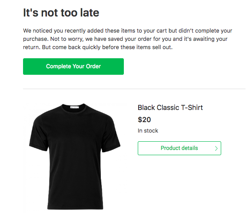Click the chevron arrow in Product details
The height and width of the screenshot is (223, 249).
pyautogui.click(x=216, y=148)
